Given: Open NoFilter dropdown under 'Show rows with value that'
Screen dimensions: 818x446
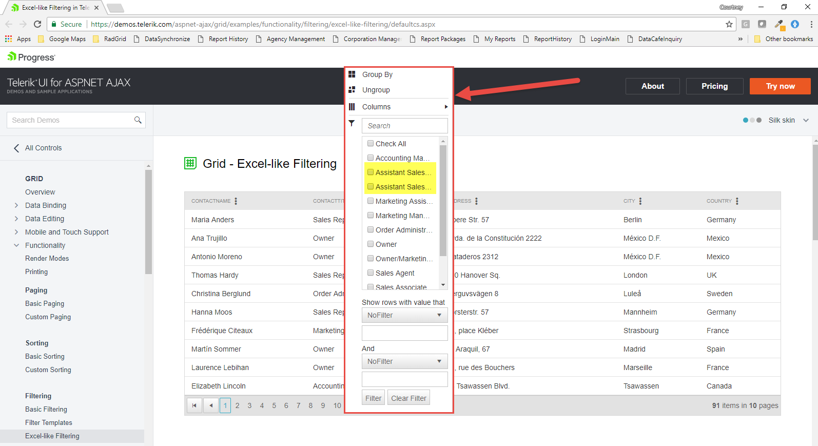Looking at the screenshot, I should coord(405,315).
